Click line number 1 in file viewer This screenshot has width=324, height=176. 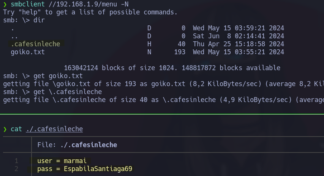pyautogui.click(x=17, y=161)
